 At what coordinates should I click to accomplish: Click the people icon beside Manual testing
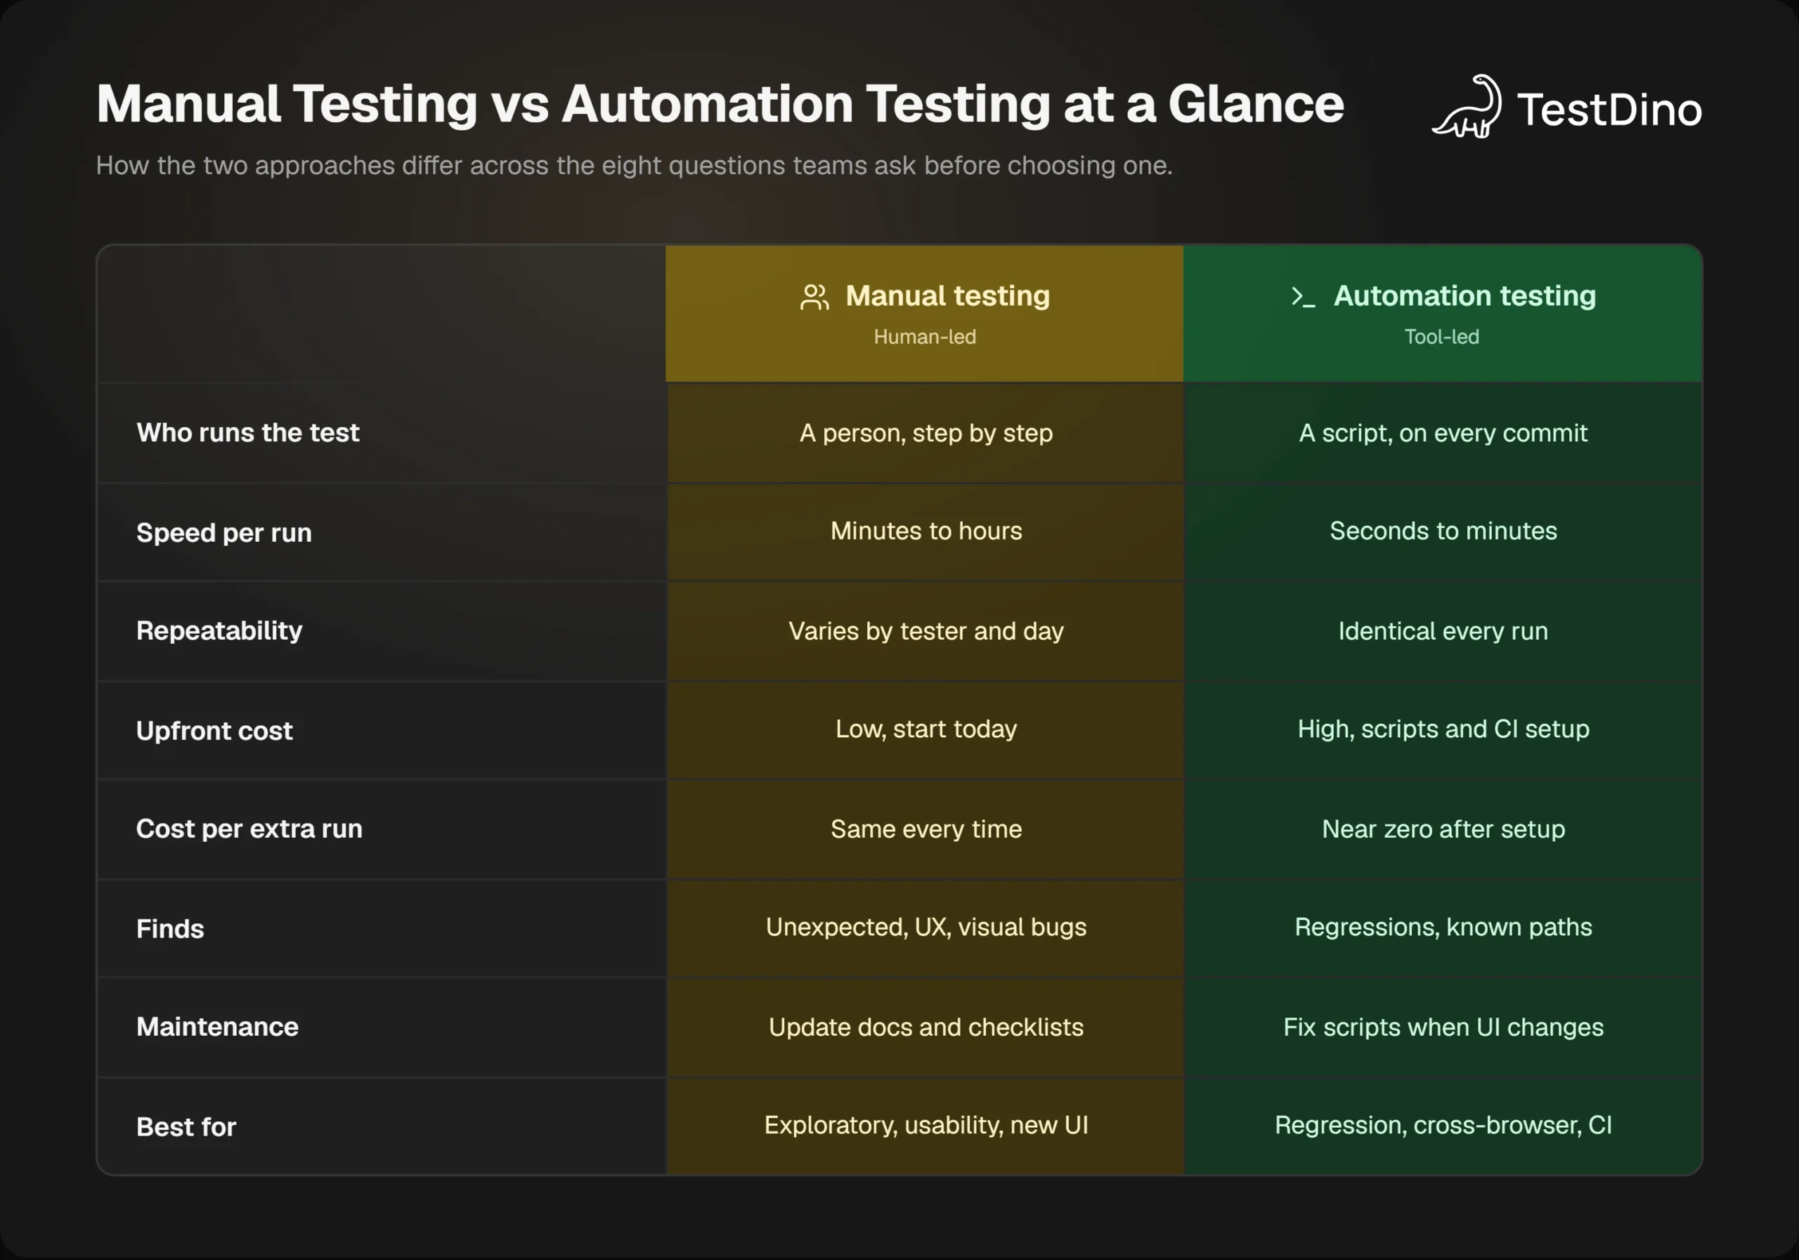coord(815,297)
